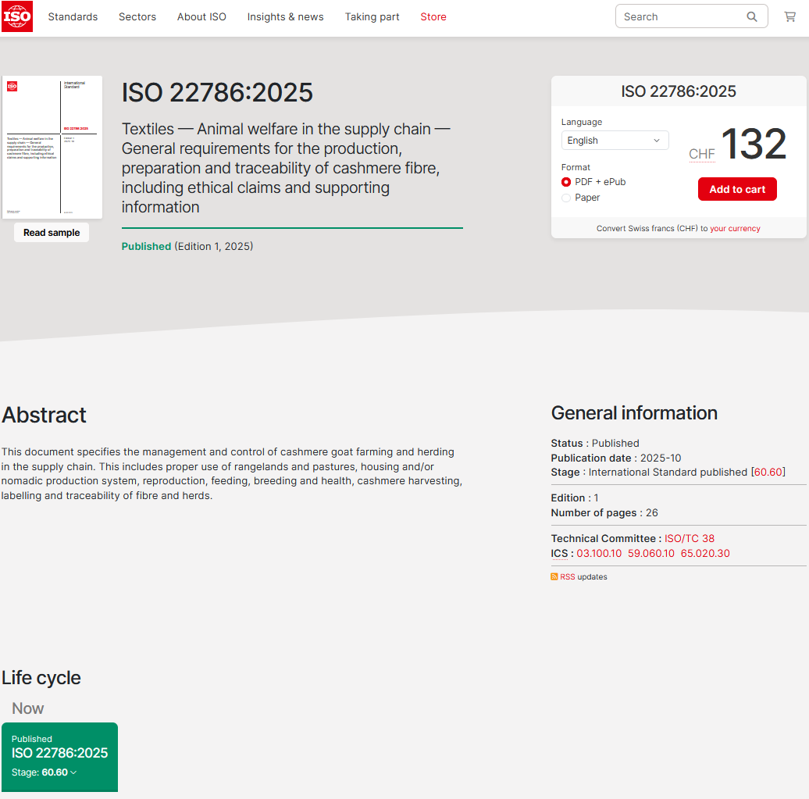809x799 pixels.
Task: Click the standard cover thumbnail
Action: 52,147
